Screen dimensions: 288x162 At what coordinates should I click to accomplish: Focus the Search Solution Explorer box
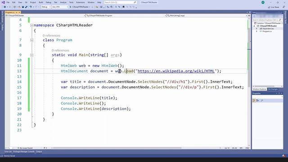pos(267,20)
